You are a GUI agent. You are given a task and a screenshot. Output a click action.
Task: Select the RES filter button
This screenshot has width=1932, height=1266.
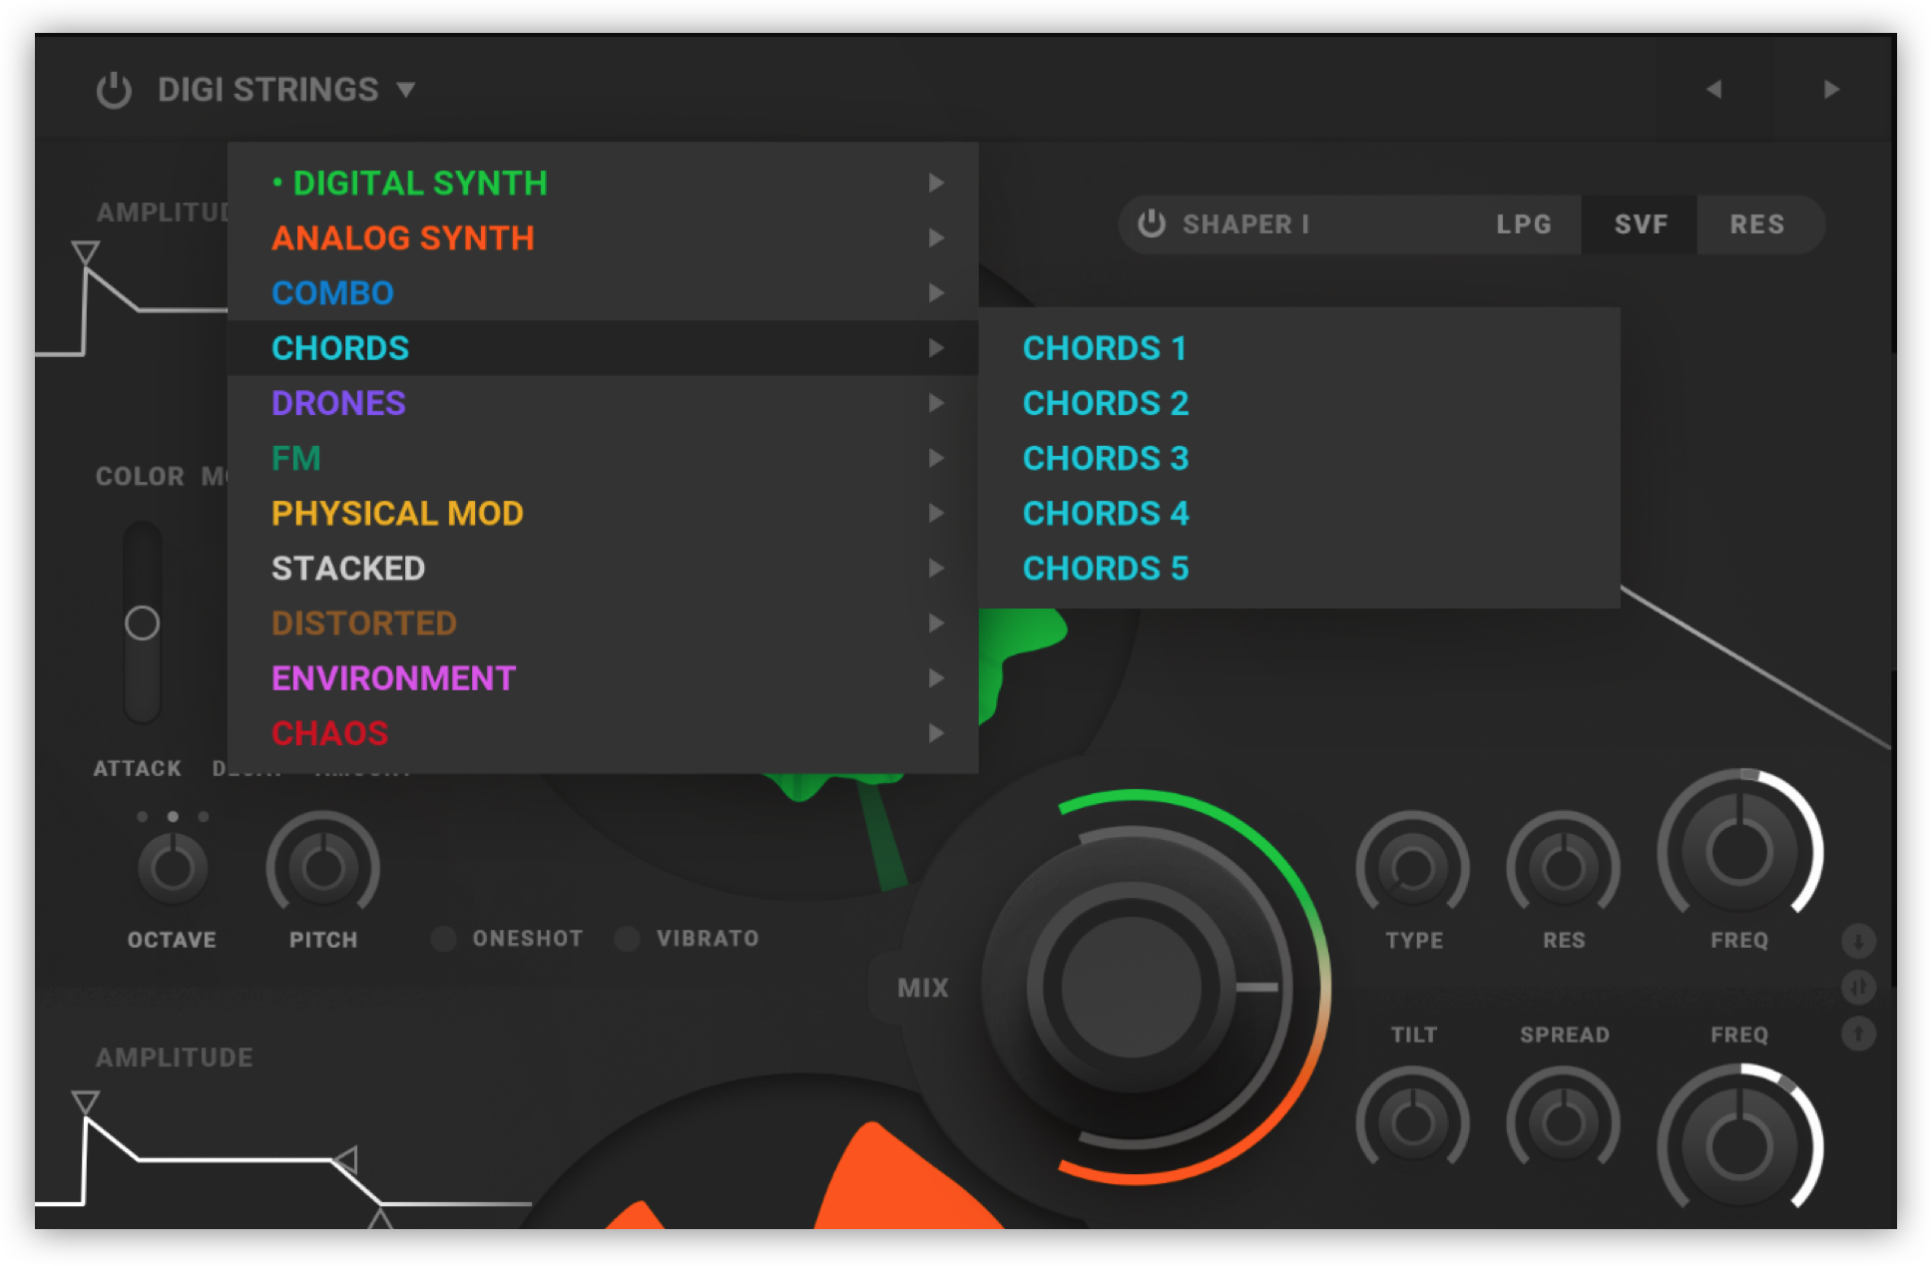click(1756, 224)
